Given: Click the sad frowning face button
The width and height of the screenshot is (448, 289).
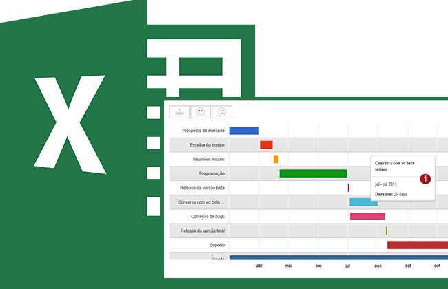Looking at the screenshot, I should pyautogui.click(x=222, y=112).
